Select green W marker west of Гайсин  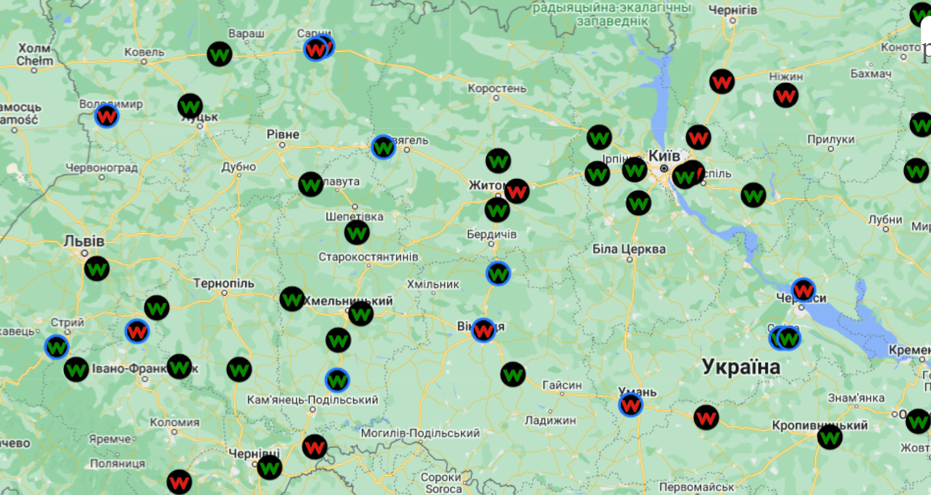click(513, 374)
